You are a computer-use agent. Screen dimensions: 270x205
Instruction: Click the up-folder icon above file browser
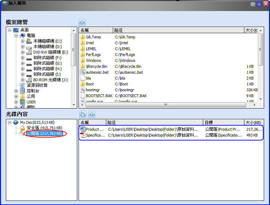point(82,22)
